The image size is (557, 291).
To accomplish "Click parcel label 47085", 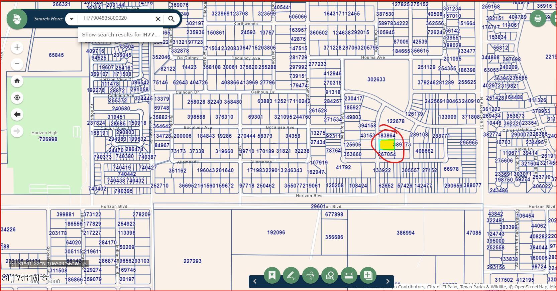I will coord(474,233).
